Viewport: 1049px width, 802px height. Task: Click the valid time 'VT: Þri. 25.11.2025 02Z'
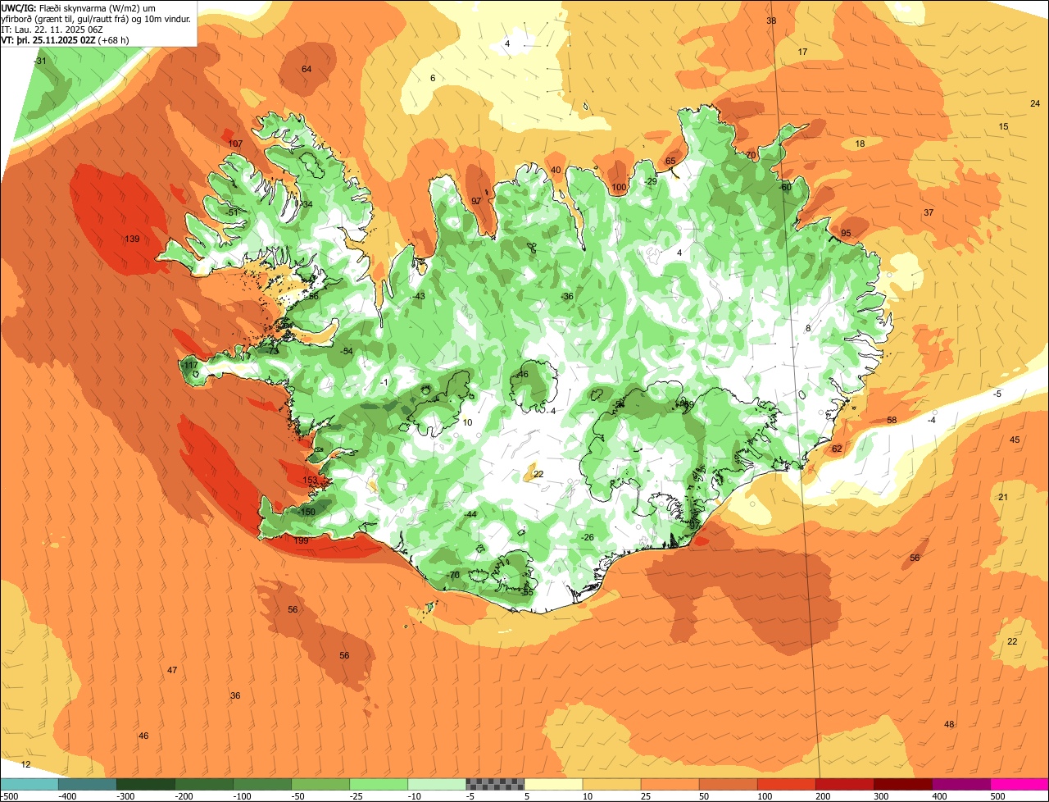(49, 39)
